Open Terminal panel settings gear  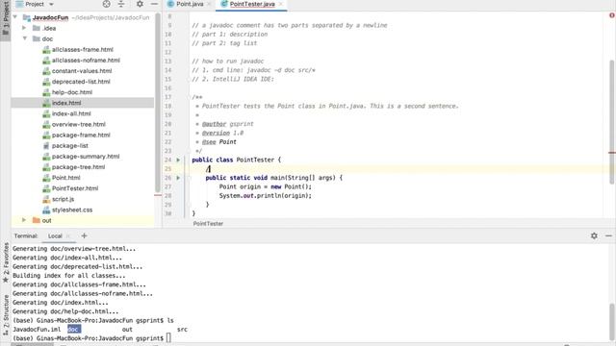click(594, 235)
